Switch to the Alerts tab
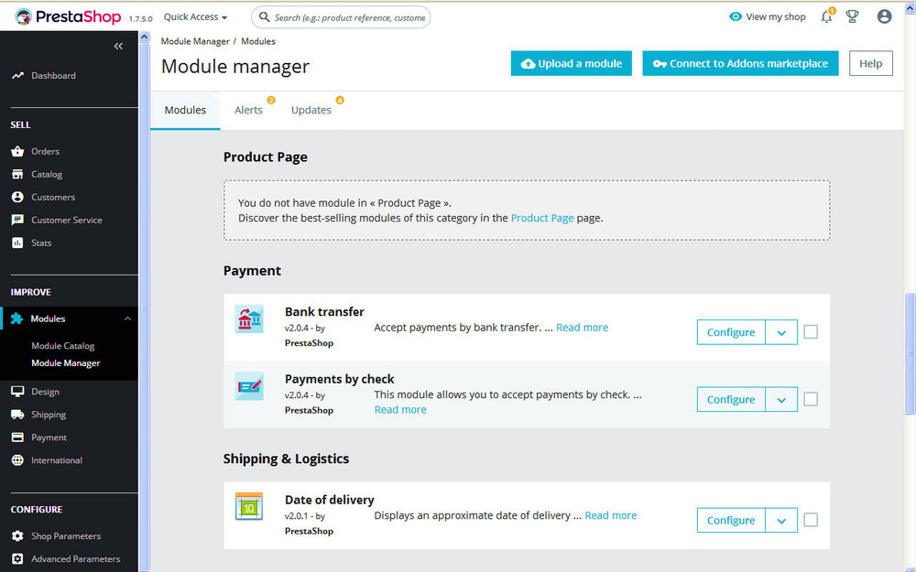This screenshot has width=916, height=572. tap(248, 110)
